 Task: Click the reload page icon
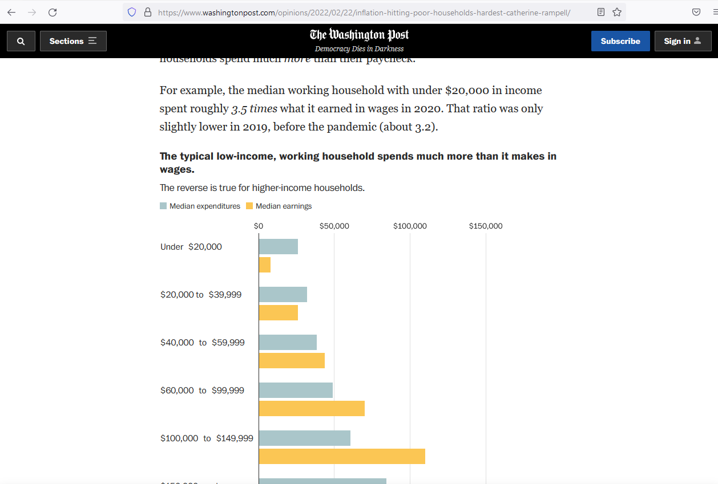pos(53,11)
